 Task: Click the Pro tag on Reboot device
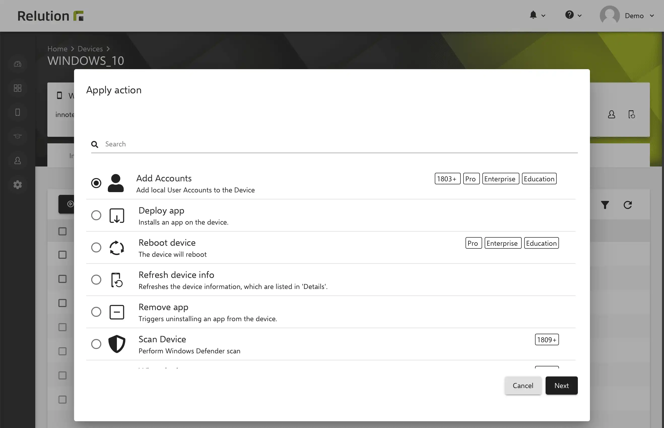[473, 243]
